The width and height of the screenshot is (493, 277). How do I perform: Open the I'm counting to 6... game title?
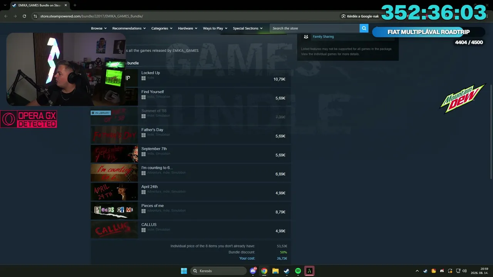tap(157, 168)
